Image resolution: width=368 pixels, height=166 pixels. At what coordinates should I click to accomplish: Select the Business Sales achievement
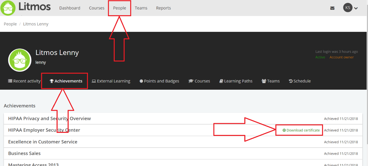(x=183, y=153)
